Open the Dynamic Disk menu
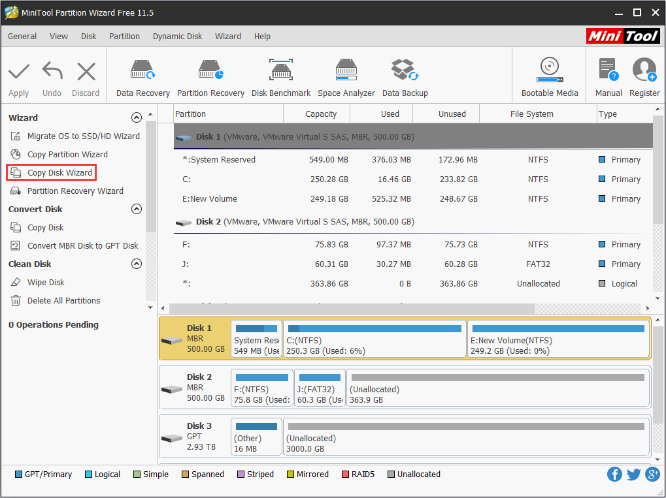Image resolution: width=666 pixels, height=498 pixels. (x=178, y=37)
